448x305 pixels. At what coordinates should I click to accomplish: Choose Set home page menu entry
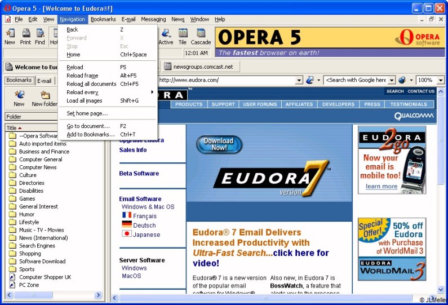click(108, 113)
